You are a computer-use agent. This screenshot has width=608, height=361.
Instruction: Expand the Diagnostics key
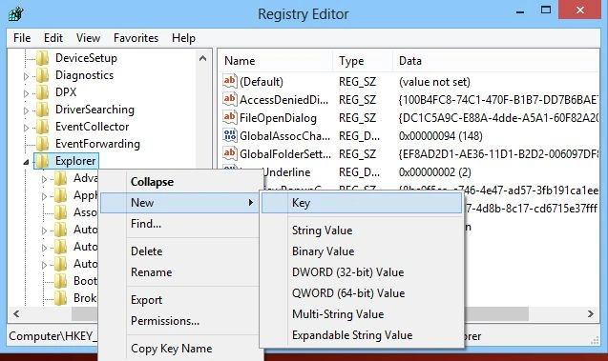click(27, 76)
